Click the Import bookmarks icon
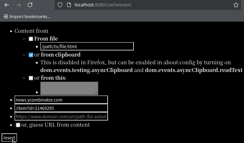Image resolution: width=244 pixels, height=143 pixels. pyautogui.click(x=5, y=16)
